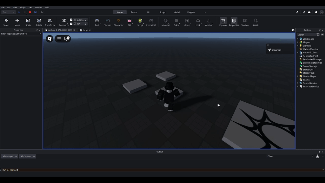This screenshot has height=183, width=325.
Task: Expand the StarterPlayer tree node
Action: pyautogui.click(x=298, y=76)
